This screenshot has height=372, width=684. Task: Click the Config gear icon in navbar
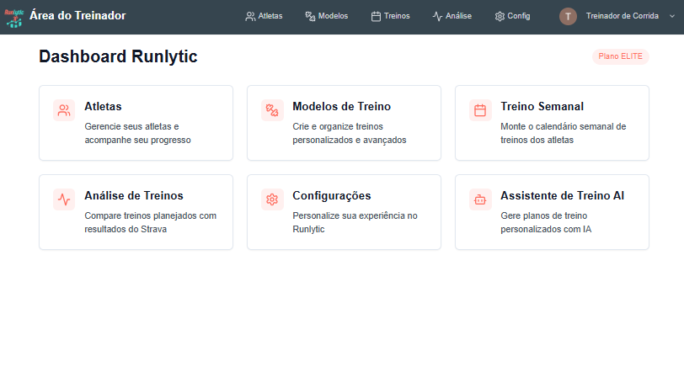tap(500, 17)
